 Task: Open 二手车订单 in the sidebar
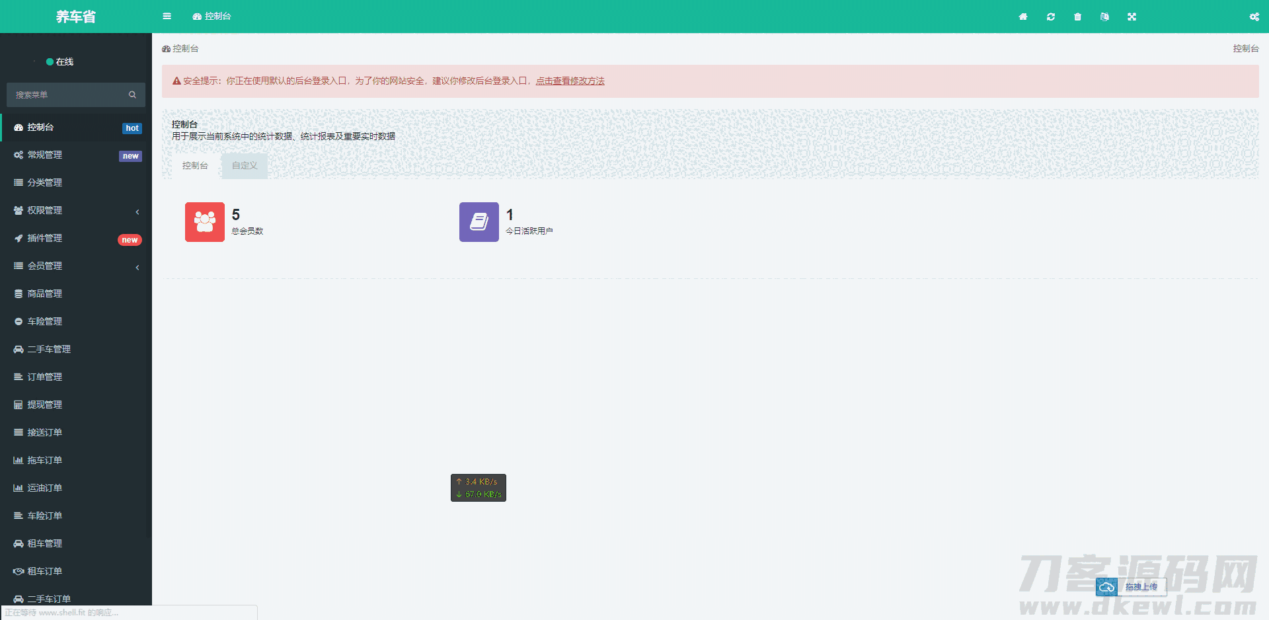(76, 598)
